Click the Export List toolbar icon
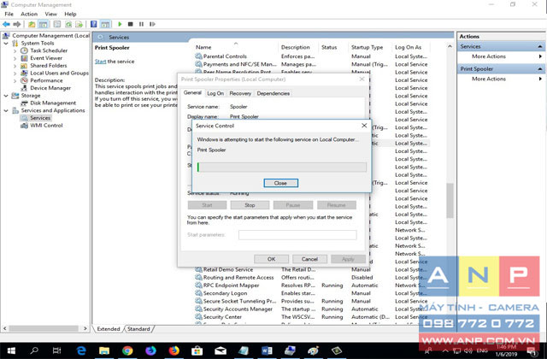547x359 pixels. 79,24
